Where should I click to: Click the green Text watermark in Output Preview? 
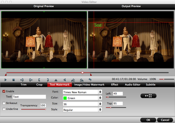98,25
